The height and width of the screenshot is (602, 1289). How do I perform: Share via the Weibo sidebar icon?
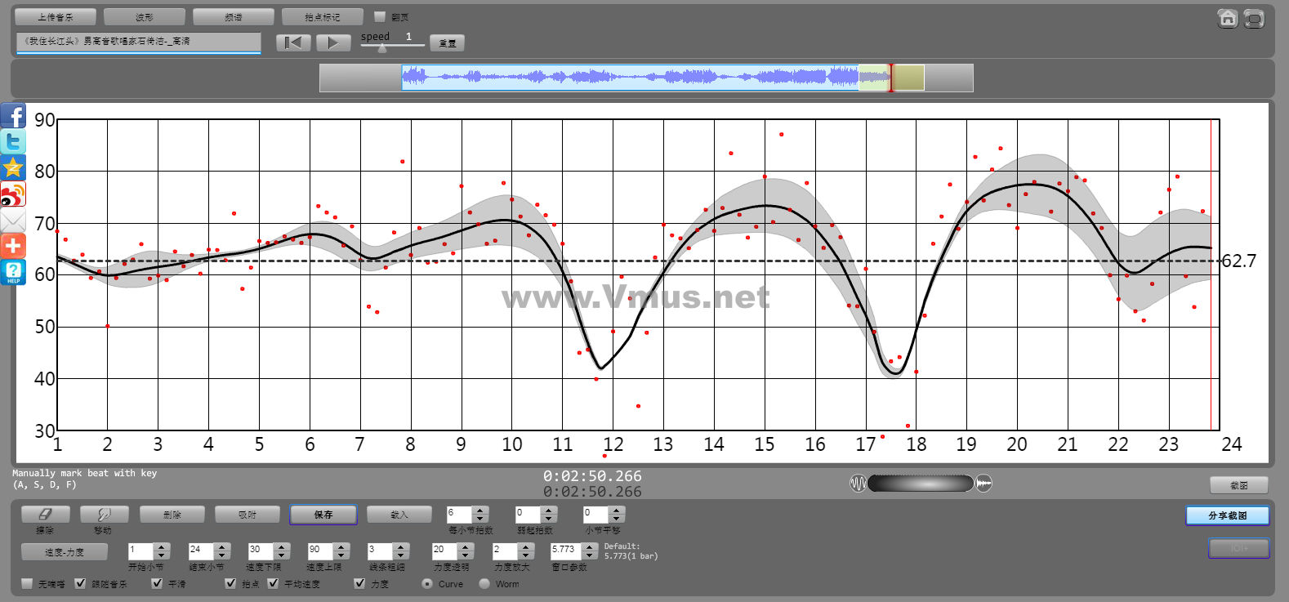[13, 194]
